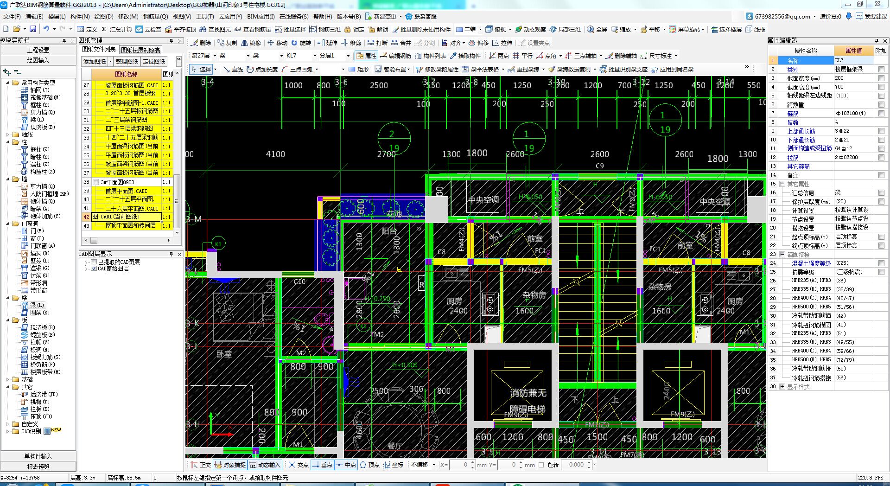Toggle 已提取的CAD图层 checkbox
890x486 pixels.
[x=94, y=262]
